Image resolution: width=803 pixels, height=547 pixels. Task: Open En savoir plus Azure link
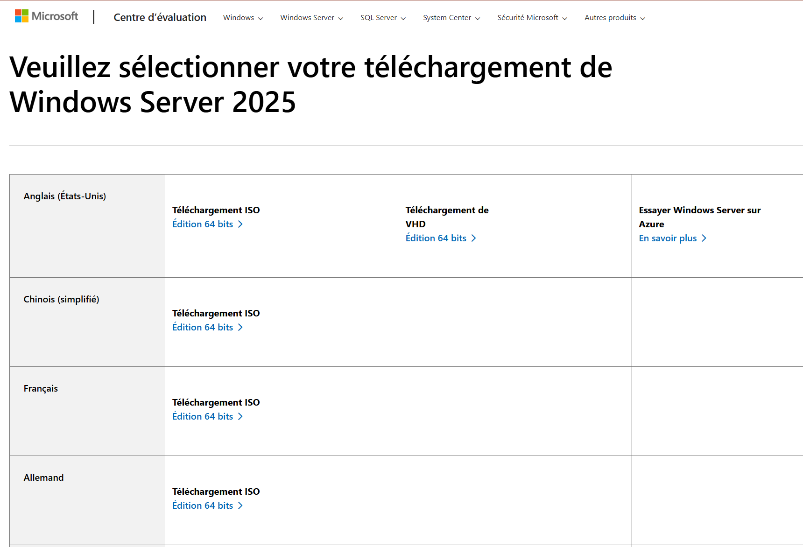[673, 238]
